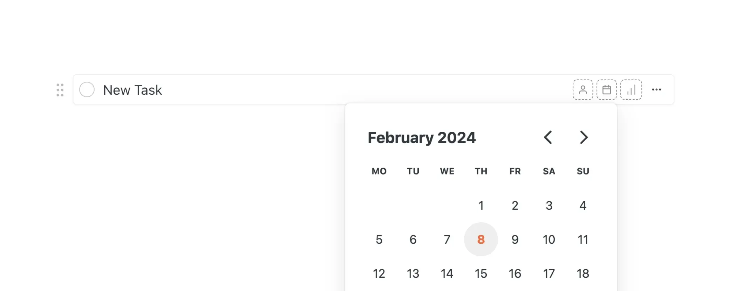The width and height of the screenshot is (736, 291).
Task: Choose February 6 in the date picker
Action: 413,239
